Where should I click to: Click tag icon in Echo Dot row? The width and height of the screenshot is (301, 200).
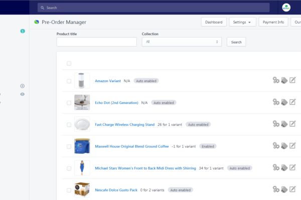(284, 102)
